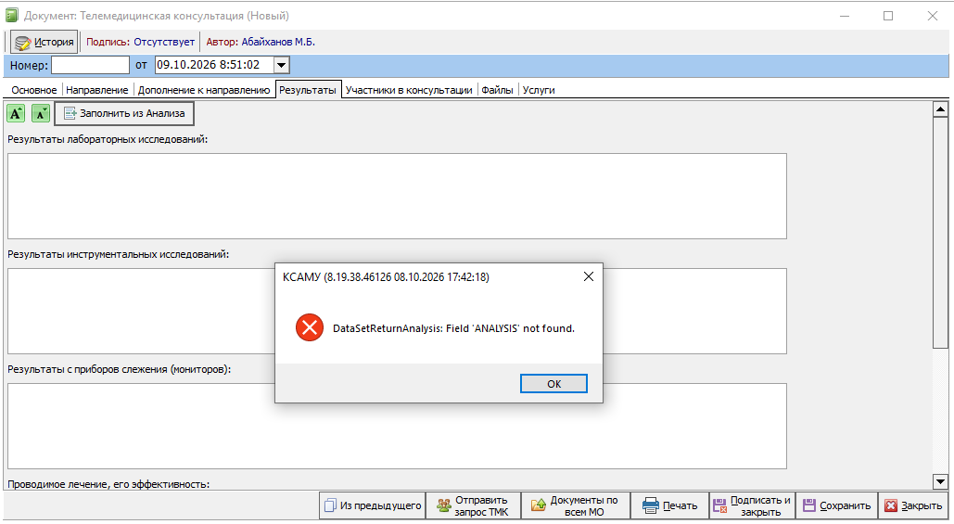Click Результаты инструментальных исследований label
Viewport: 954px width, 524px height.
coord(118,254)
